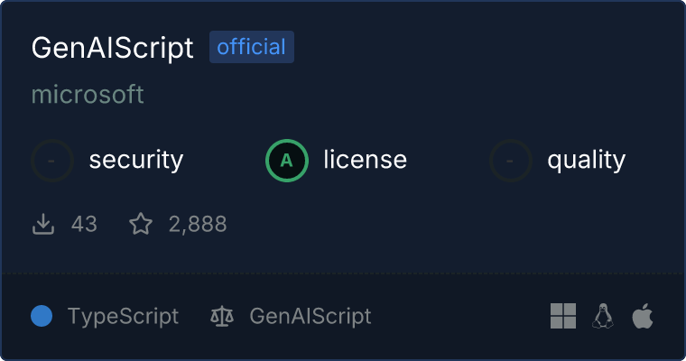686x361 pixels.
Task: Click the license label beside the A grade
Action: [x=365, y=161]
